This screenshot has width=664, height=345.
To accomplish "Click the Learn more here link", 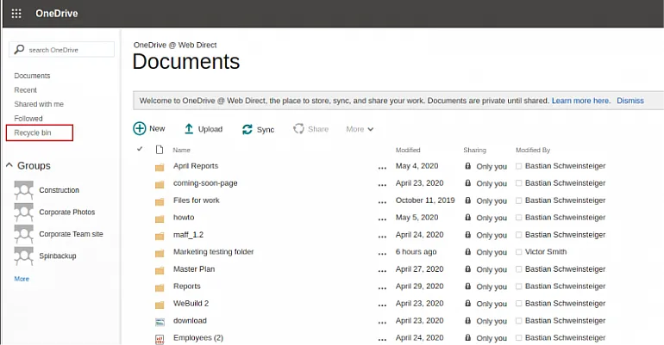I will [x=580, y=101].
